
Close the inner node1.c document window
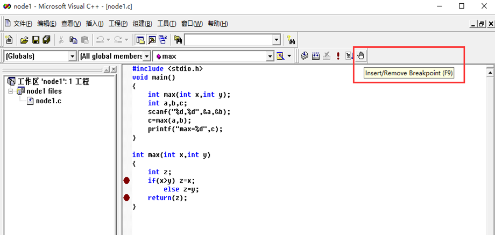click(x=491, y=24)
